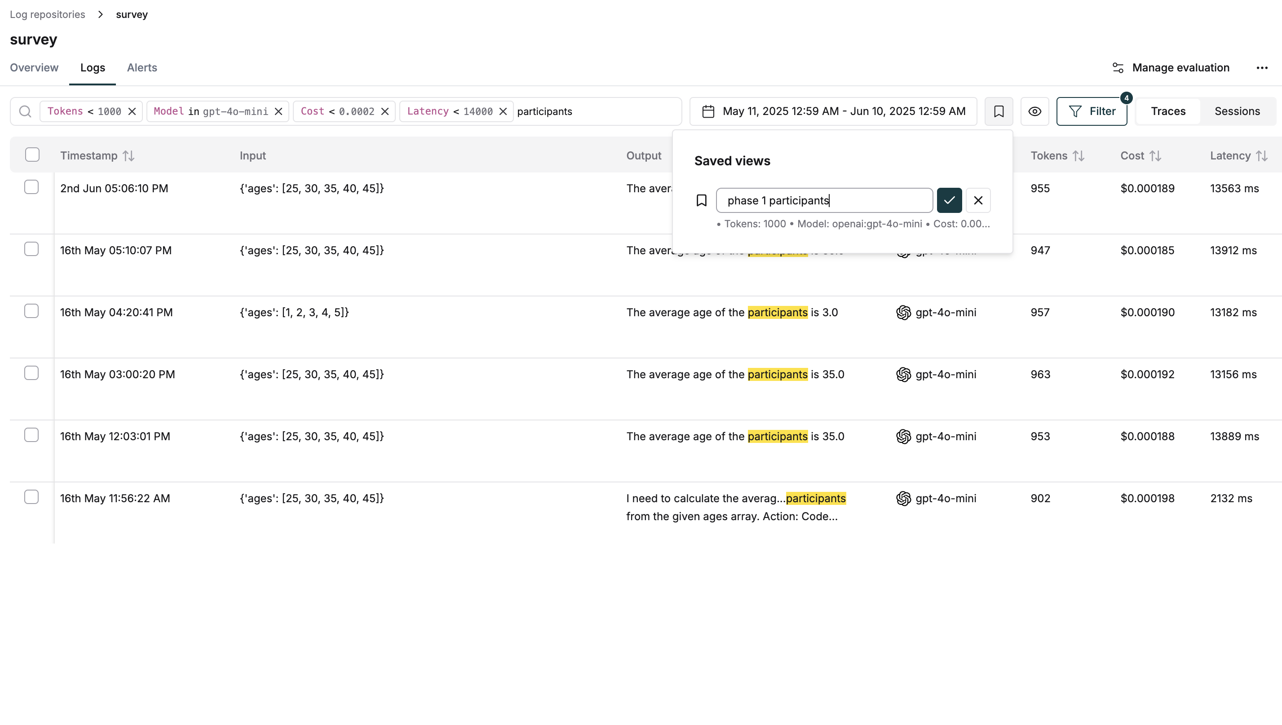Select the 2nd Jun 05:06:10 PM row checkbox
1282x725 pixels.
(31, 187)
